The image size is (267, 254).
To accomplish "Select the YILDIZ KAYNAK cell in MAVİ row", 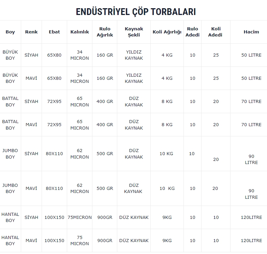I will tap(134, 78).
